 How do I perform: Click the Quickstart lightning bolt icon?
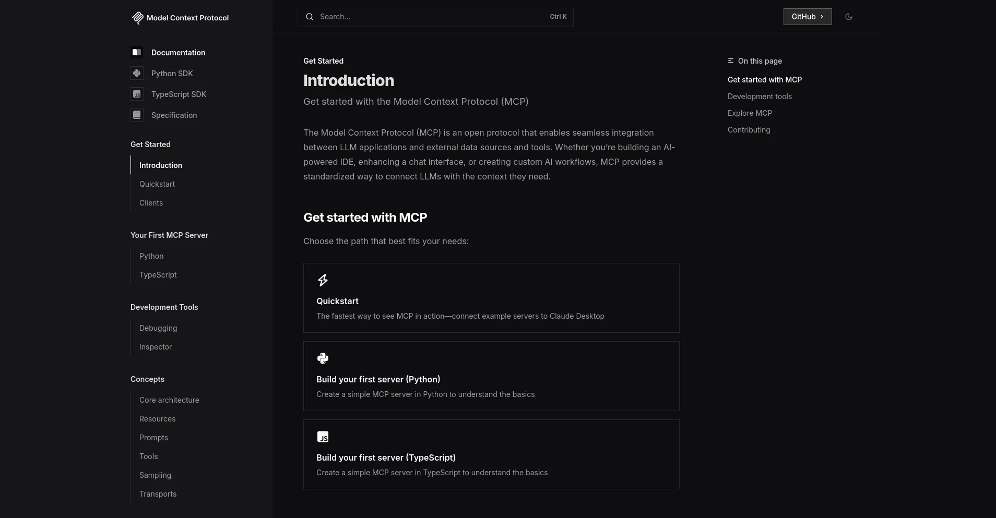pos(323,280)
